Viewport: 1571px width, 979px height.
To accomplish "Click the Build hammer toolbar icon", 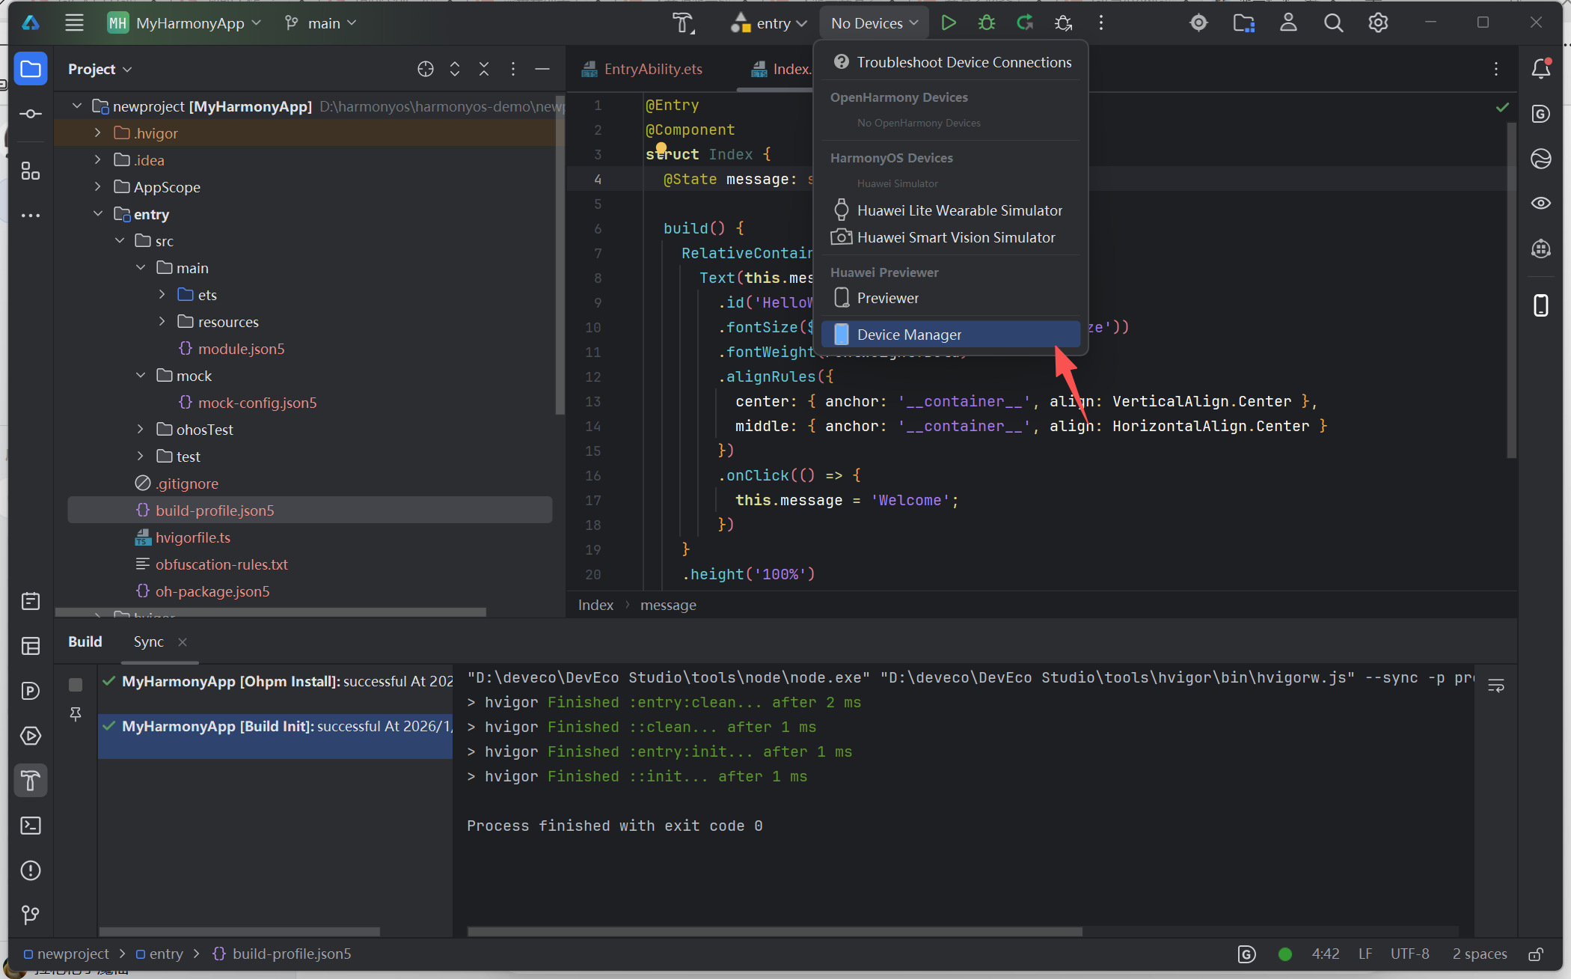I will [682, 22].
